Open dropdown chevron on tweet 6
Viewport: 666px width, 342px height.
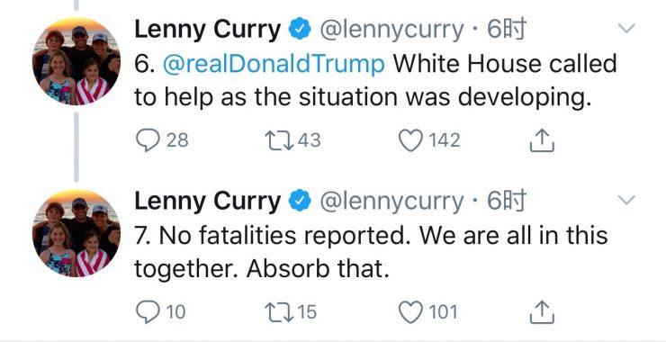click(x=626, y=29)
